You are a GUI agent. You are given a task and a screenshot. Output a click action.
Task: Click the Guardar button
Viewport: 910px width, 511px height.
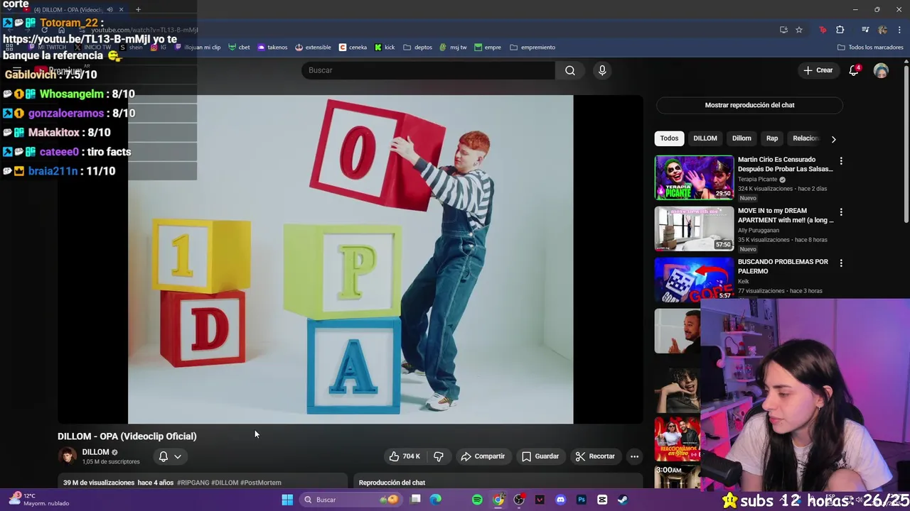tap(540, 456)
